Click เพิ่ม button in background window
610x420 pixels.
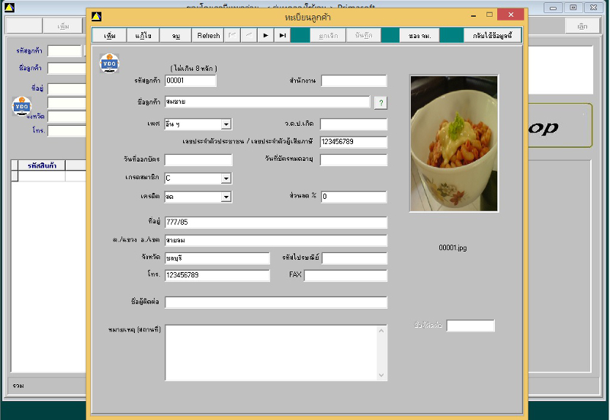(x=63, y=26)
